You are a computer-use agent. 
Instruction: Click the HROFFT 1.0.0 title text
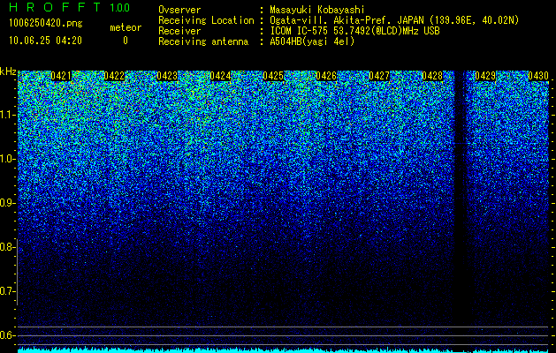[x=70, y=7]
